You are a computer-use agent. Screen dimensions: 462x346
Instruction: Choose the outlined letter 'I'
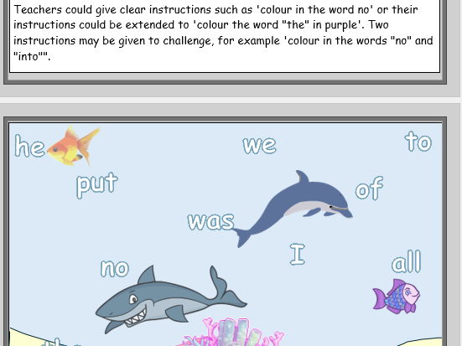point(298,254)
